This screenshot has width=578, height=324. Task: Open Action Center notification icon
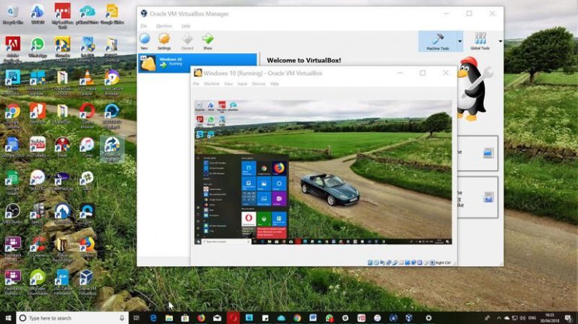point(569,318)
